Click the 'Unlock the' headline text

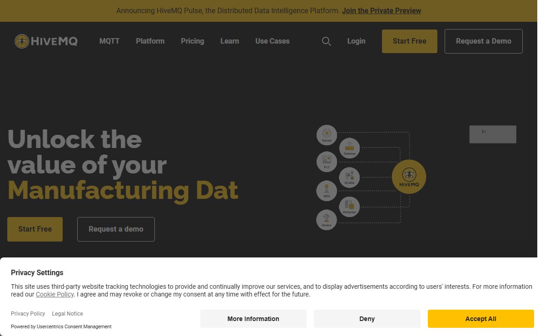pos(74,139)
